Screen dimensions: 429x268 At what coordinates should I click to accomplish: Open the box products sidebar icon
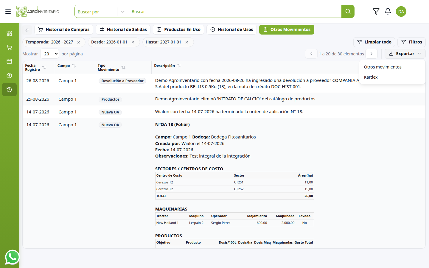(9, 76)
